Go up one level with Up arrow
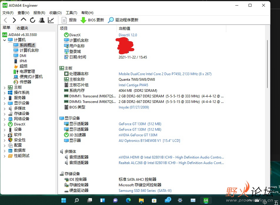 [24, 20]
